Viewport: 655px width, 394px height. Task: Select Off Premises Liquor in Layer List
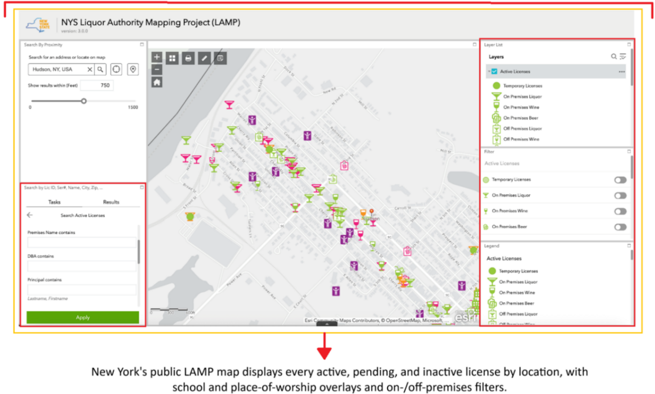522,129
